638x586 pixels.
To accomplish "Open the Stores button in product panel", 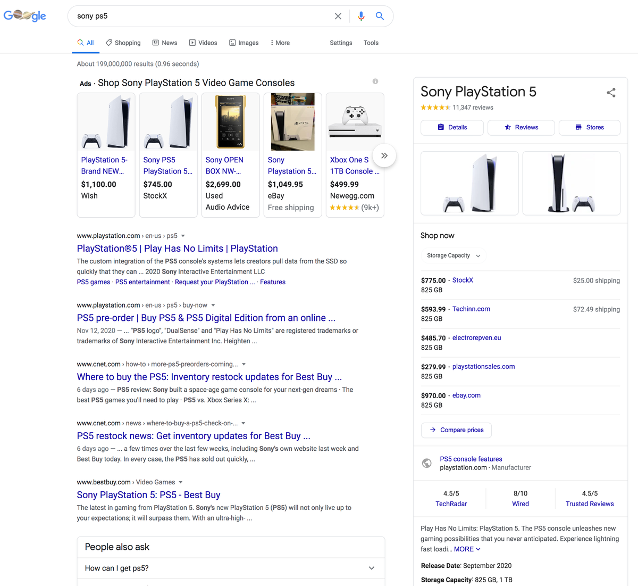I will point(589,127).
